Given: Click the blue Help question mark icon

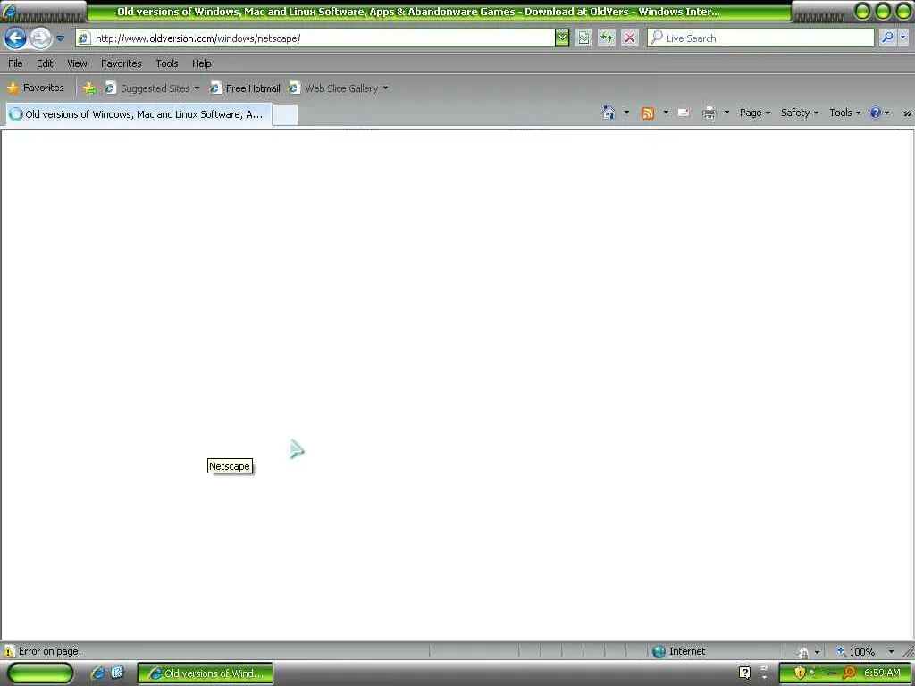Looking at the screenshot, I should point(876,113).
